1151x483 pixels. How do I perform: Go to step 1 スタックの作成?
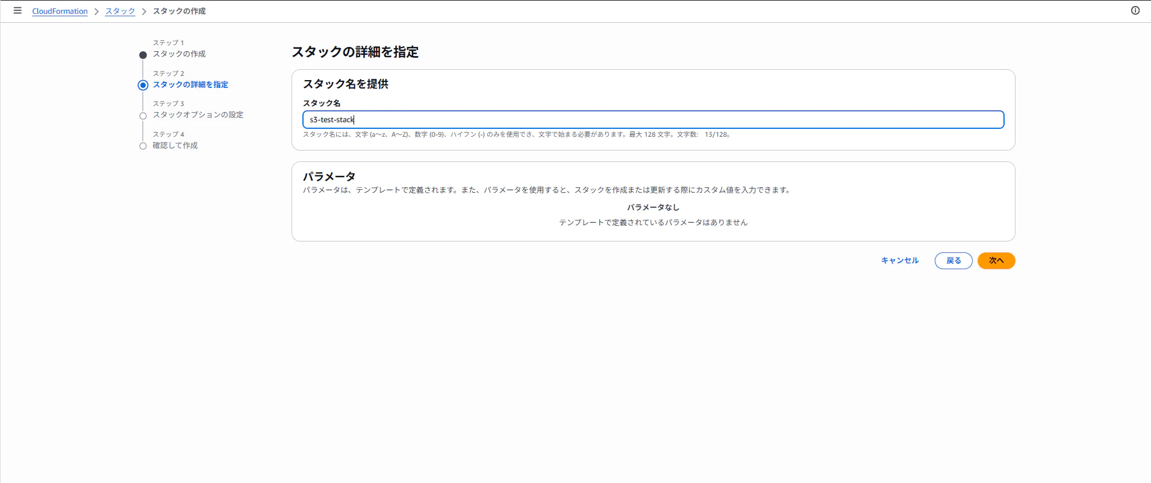click(179, 54)
